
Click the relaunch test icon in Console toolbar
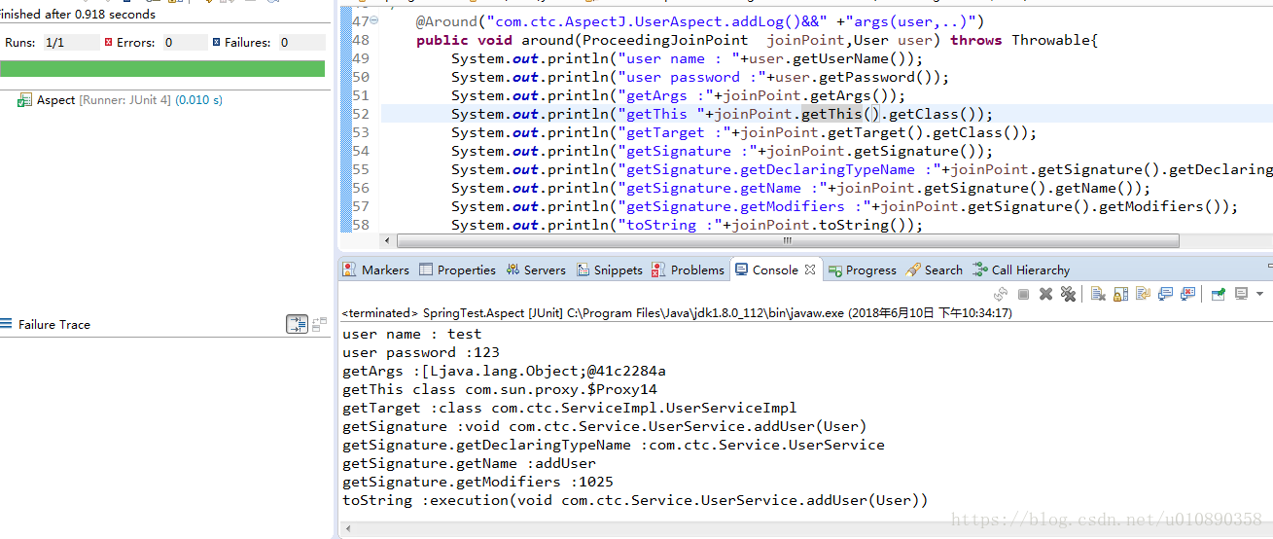(1001, 294)
